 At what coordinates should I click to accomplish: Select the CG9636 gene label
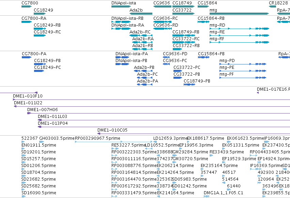(x=162, y=3)
